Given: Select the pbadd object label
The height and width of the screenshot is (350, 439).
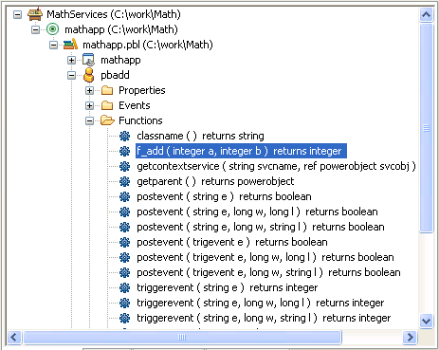Looking at the screenshot, I should click(x=115, y=75).
